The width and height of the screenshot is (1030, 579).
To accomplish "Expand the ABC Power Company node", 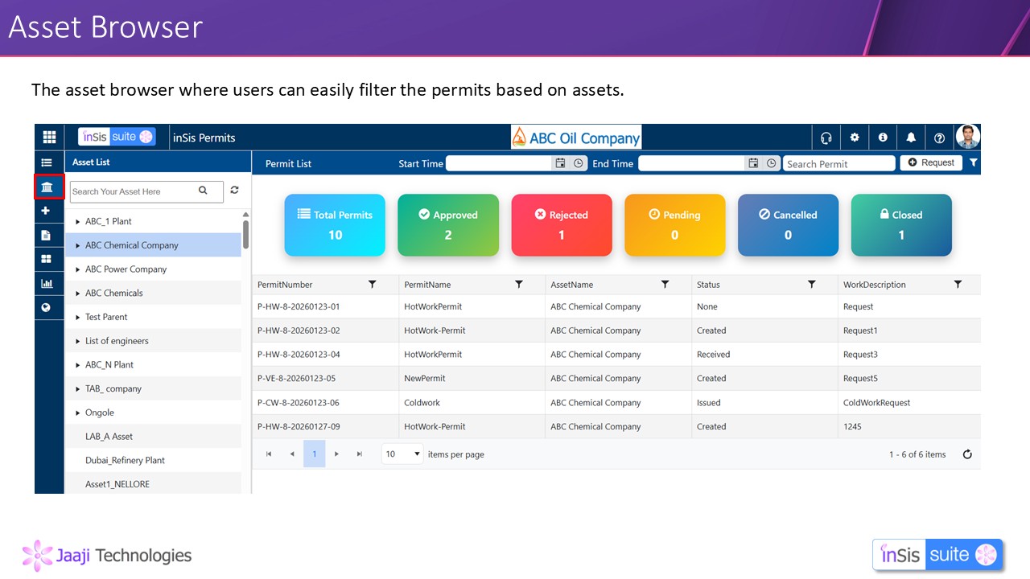I will tap(77, 269).
